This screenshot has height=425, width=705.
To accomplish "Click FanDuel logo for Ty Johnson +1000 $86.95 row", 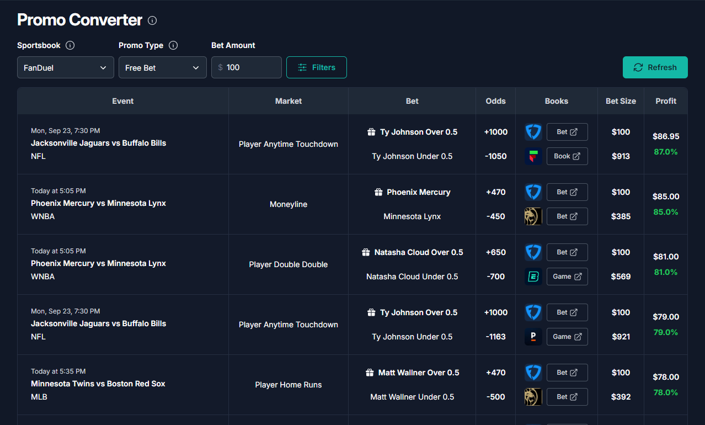I will [x=533, y=132].
